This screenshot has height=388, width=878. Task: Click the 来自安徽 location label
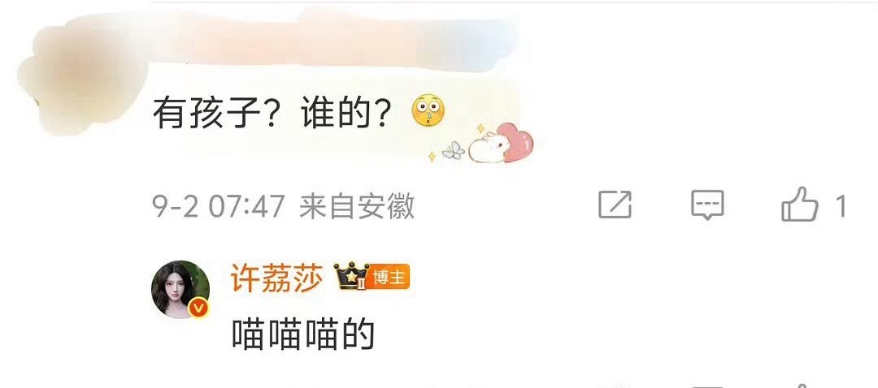[x=357, y=207]
